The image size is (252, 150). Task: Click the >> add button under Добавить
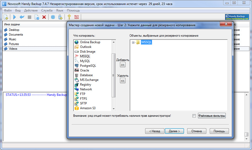(x=123, y=65)
